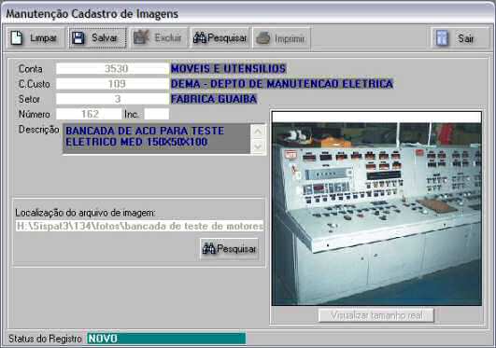Exit using the Sair label
Image resolution: width=496 pixels, height=348 pixels.
coord(465,39)
